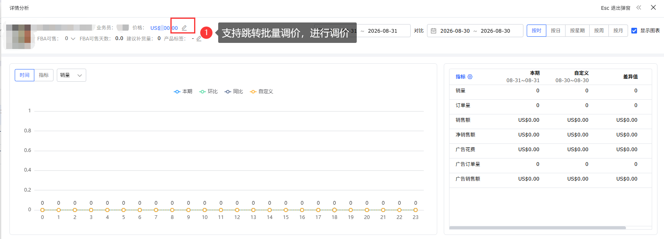The width and height of the screenshot is (664, 239).
Task: Click the 对比 label between date ranges
Action: tap(419, 31)
